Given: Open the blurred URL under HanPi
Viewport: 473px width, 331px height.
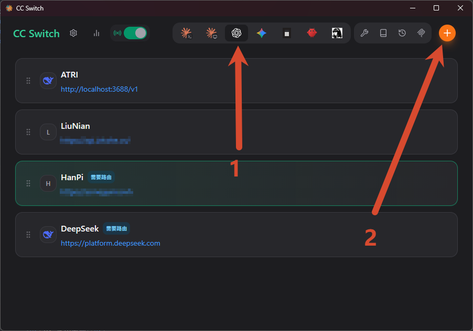Looking at the screenshot, I should [96, 192].
